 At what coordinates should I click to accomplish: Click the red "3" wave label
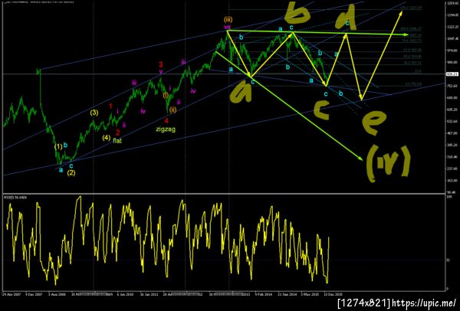(x=161, y=64)
